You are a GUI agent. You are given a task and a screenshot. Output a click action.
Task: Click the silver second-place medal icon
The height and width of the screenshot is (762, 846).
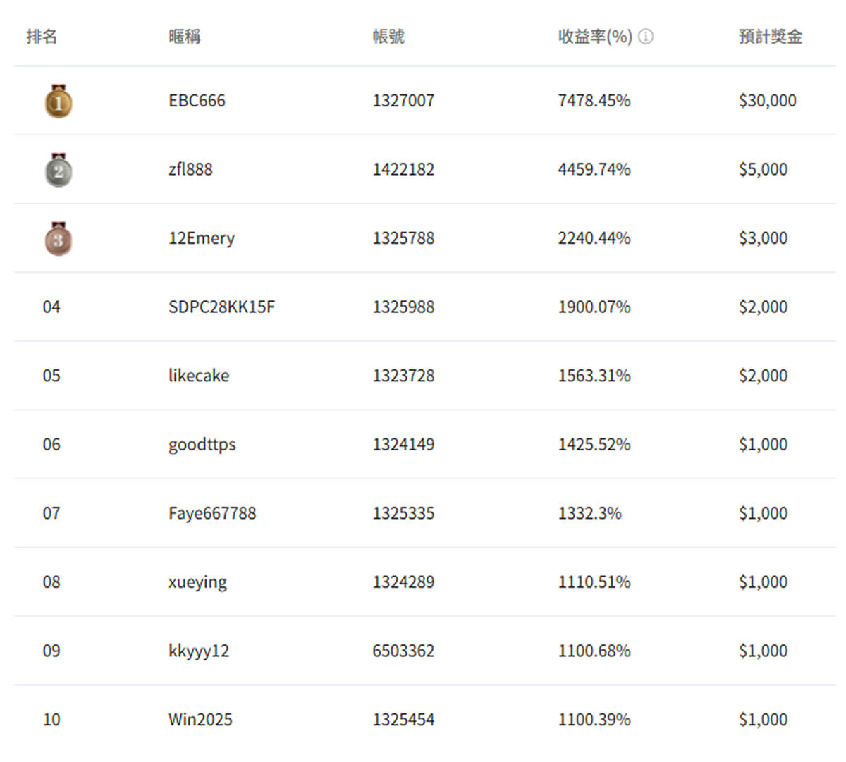coord(59,171)
